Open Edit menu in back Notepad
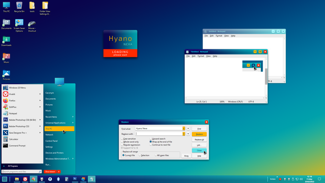Screen dimensions: 325x183 (211, 36)
